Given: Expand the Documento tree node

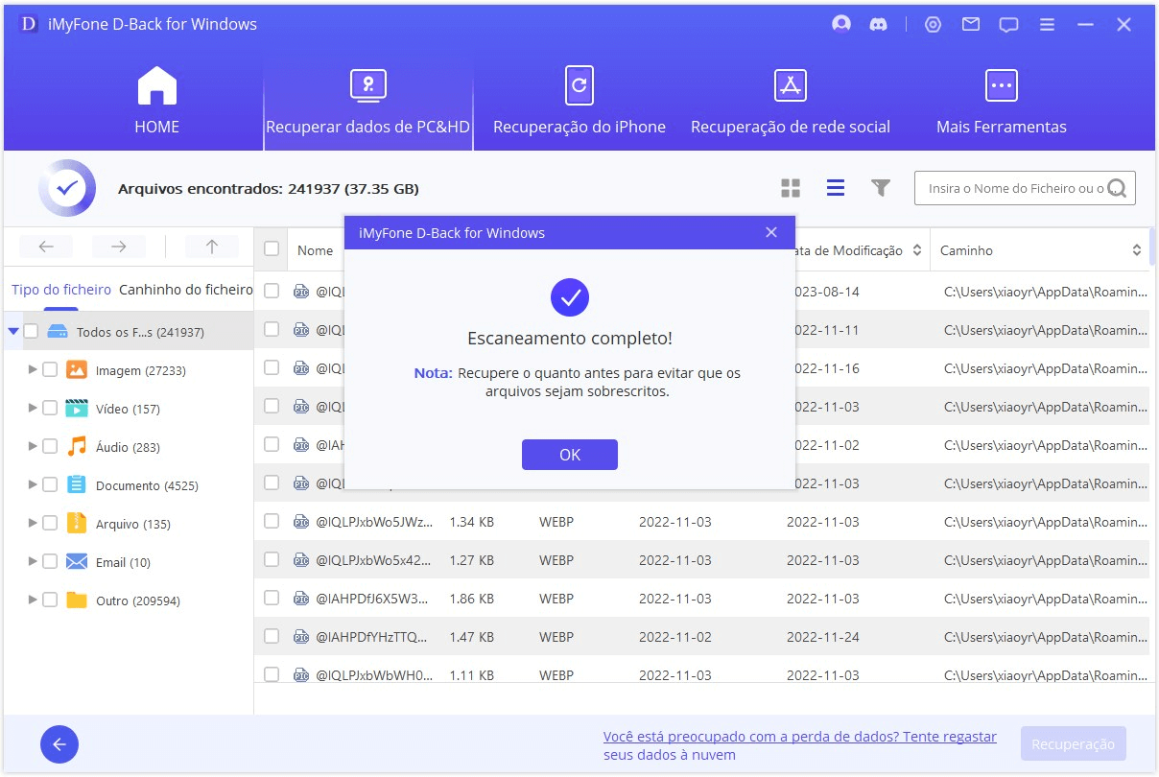Looking at the screenshot, I should point(33,485).
